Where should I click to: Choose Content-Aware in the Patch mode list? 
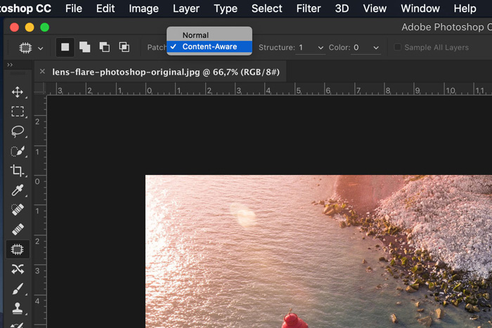[209, 47]
